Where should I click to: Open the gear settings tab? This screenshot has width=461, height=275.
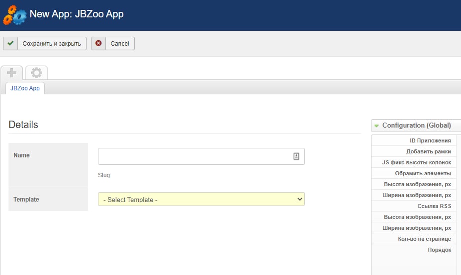point(36,72)
